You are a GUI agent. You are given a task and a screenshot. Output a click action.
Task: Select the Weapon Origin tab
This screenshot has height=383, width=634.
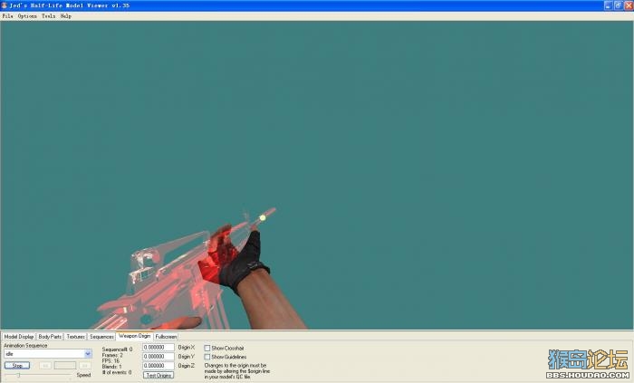point(135,336)
